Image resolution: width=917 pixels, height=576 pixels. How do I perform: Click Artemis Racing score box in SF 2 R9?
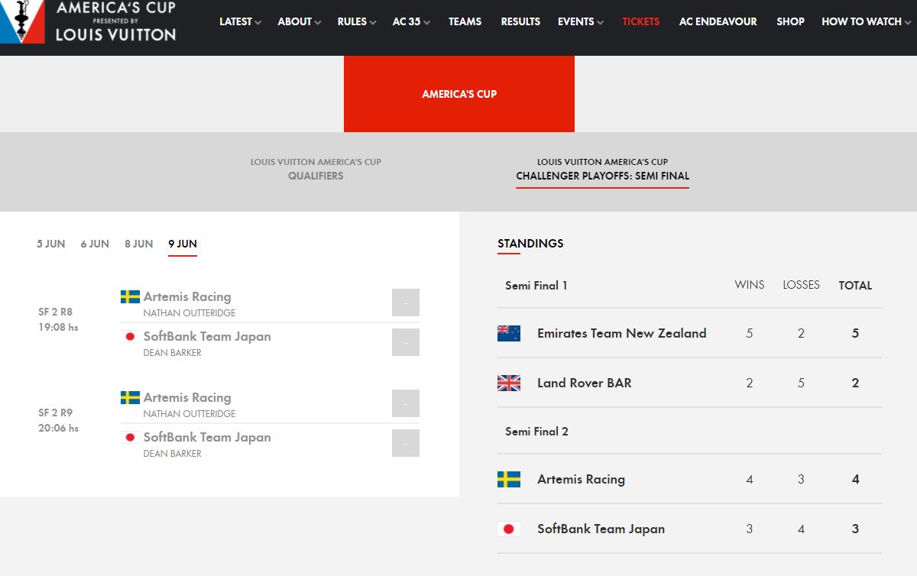click(x=406, y=403)
